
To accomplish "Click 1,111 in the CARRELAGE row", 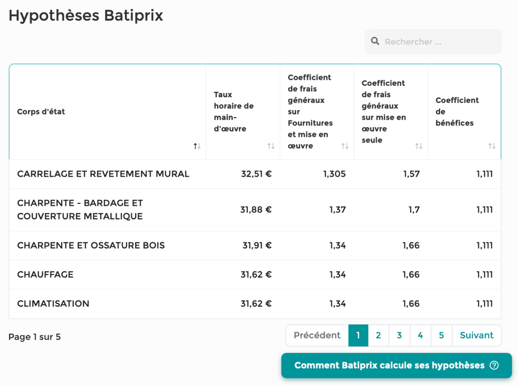I will 484,174.
